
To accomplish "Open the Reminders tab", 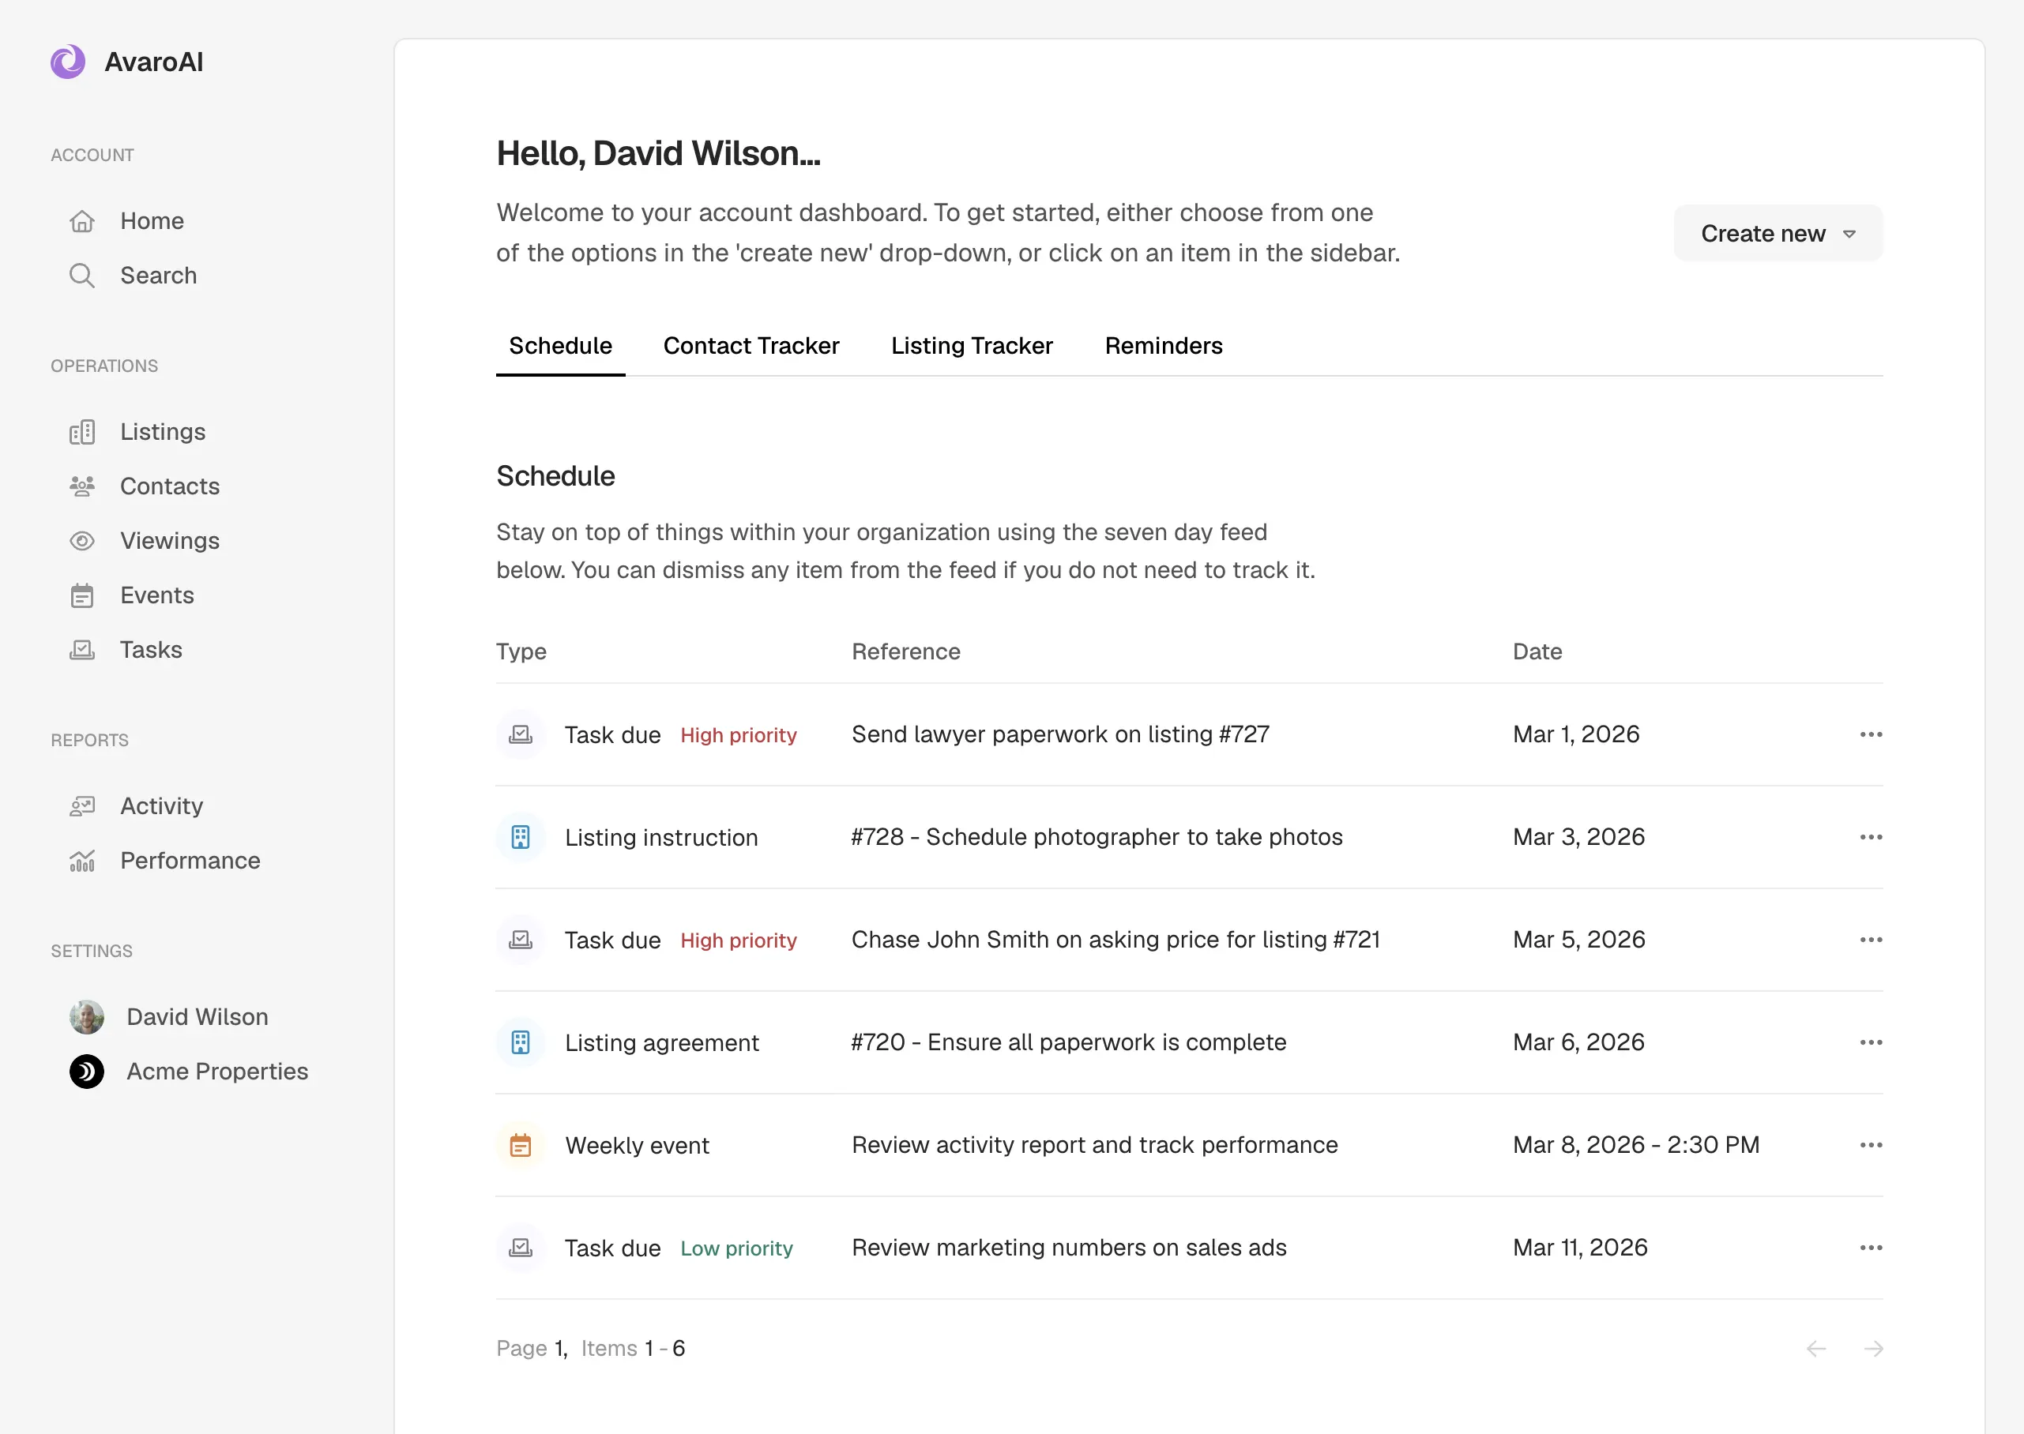I will tap(1163, 345).
